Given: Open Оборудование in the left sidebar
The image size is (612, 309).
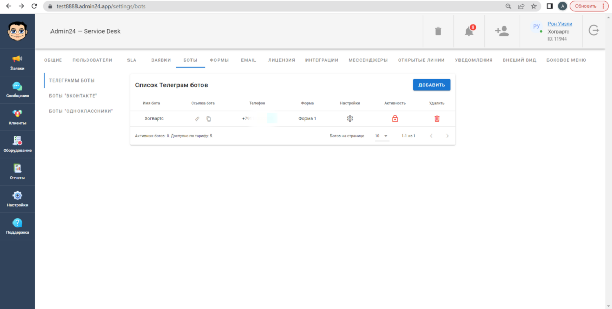Looking at the screenshot, I should click(17, 144).
